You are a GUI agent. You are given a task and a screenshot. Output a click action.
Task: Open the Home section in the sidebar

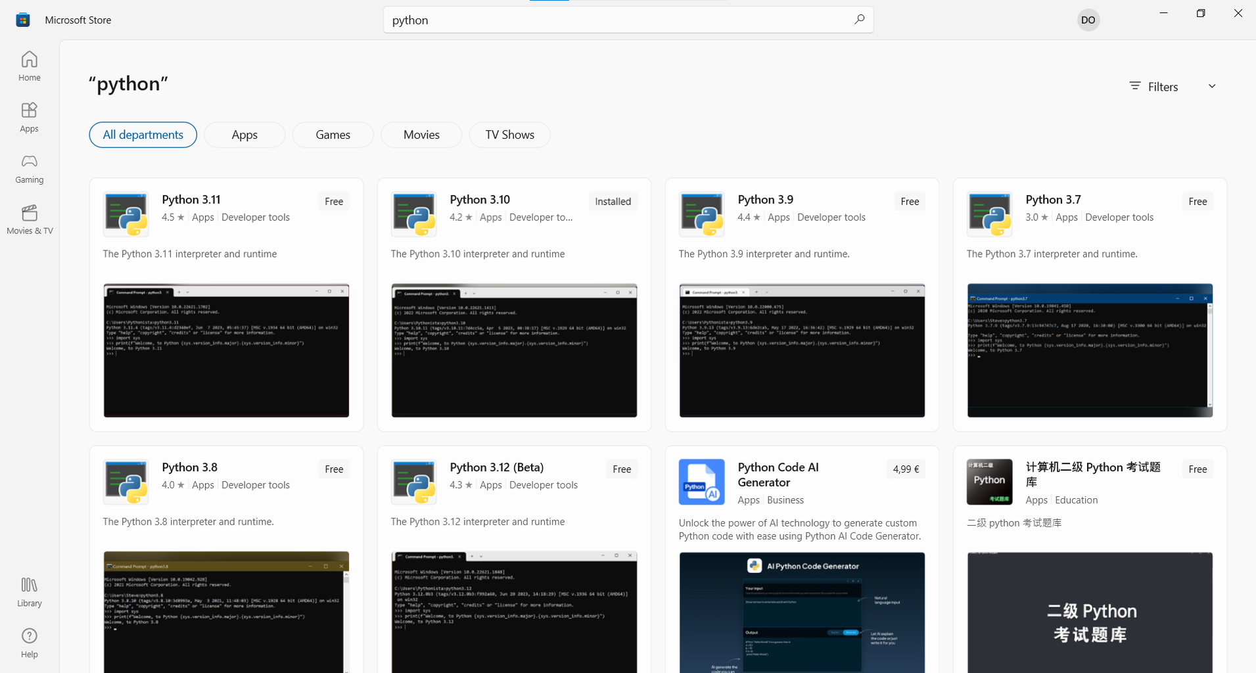(29, 66)
